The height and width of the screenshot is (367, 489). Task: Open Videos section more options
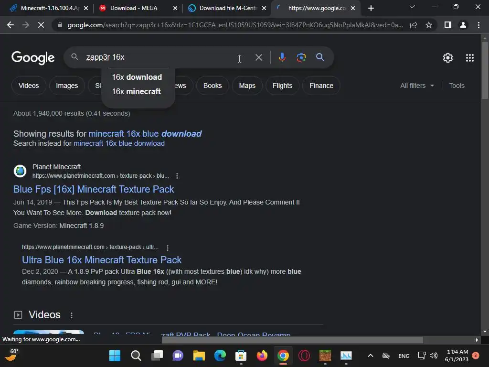pyautogui.click(x=72, y=315)
